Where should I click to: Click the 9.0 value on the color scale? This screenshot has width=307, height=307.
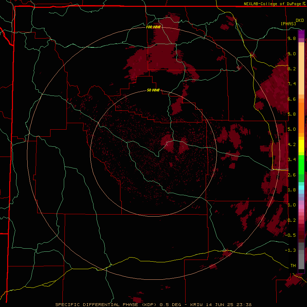click(x=292, y=54)
